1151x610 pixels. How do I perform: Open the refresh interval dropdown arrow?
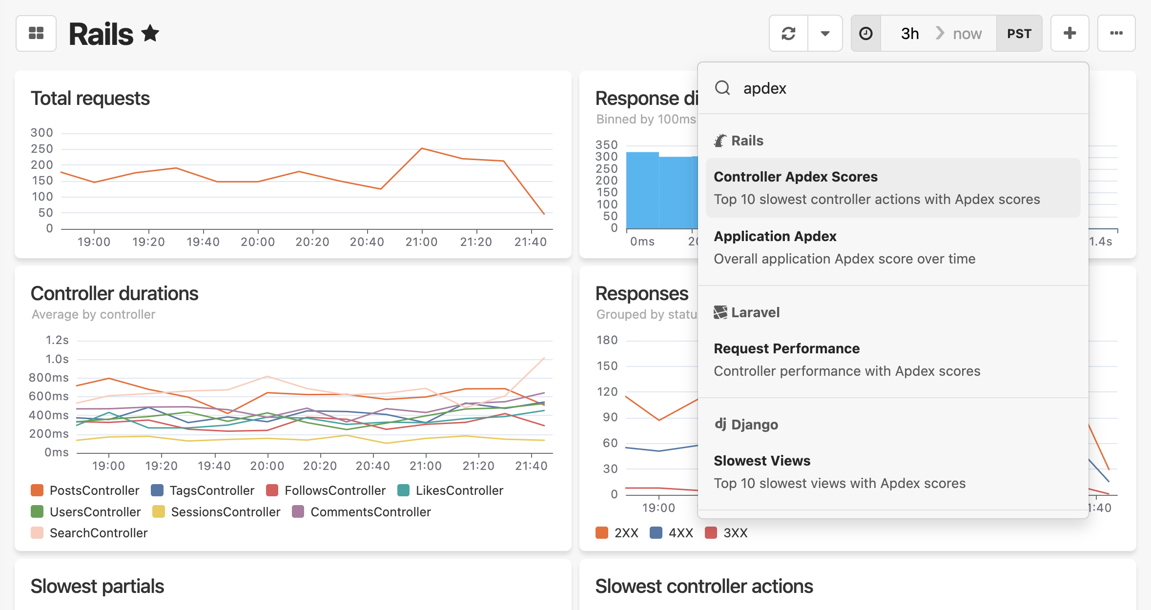tap(825, 33)
